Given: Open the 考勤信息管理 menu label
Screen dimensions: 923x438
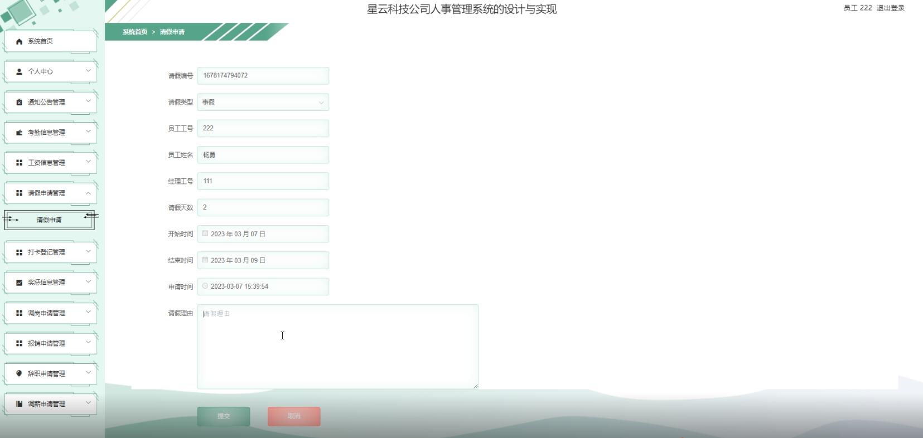Looking at the screenshot, I should point(47,133).
